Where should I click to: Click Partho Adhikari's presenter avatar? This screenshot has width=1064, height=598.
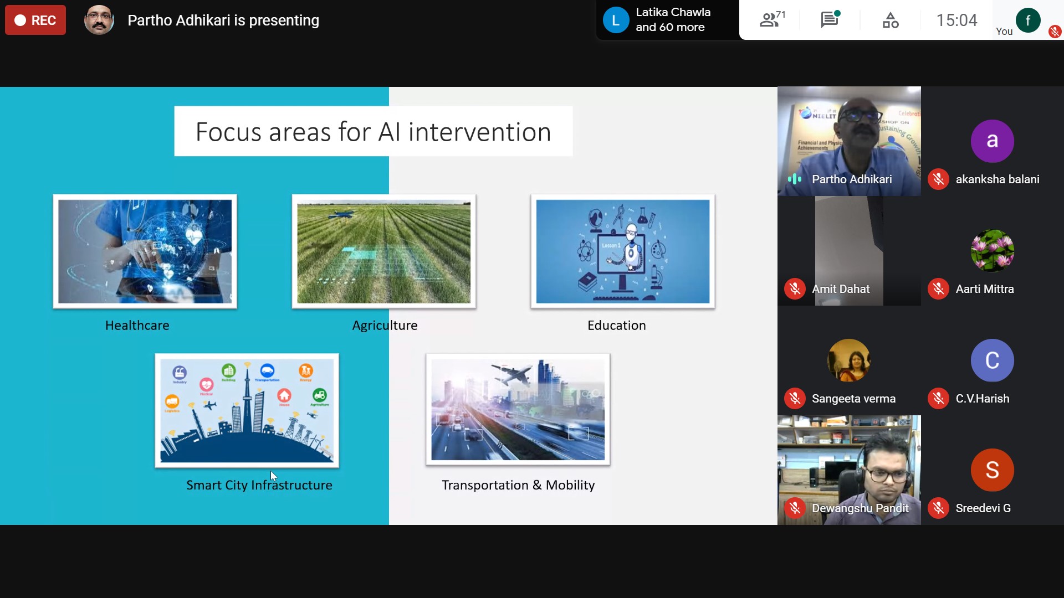pyautogui.click(x=99, y=20)
